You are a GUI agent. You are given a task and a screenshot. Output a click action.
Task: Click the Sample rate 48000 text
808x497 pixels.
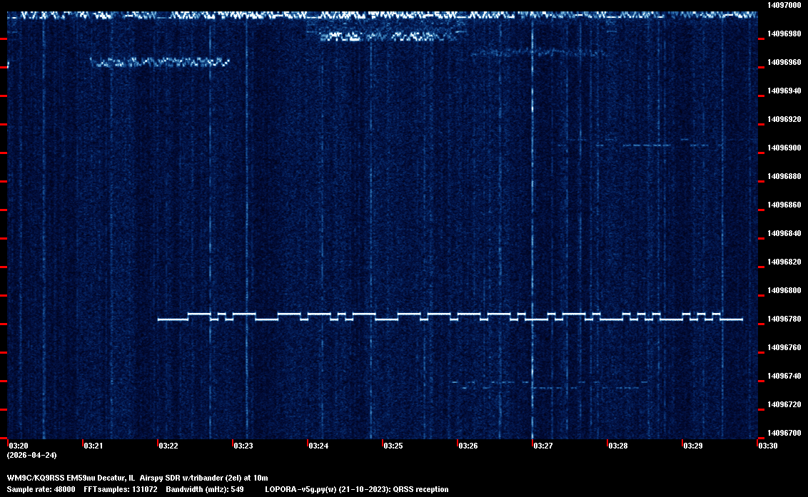pos(41,489)
